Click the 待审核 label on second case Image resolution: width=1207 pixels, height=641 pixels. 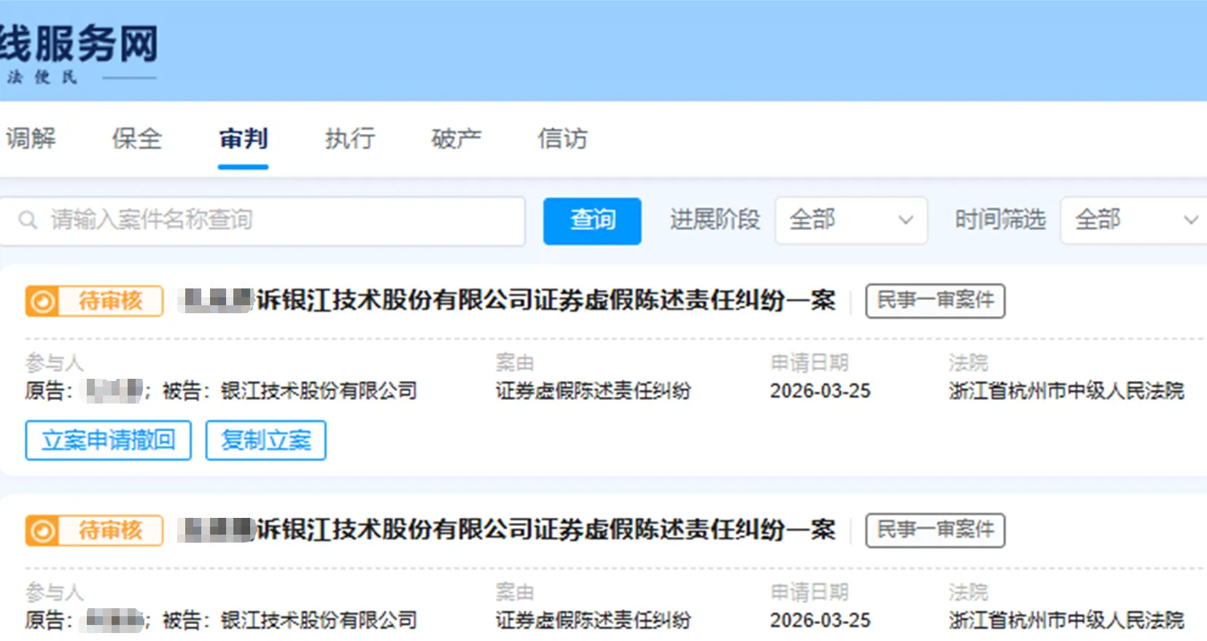click(111, 530)
